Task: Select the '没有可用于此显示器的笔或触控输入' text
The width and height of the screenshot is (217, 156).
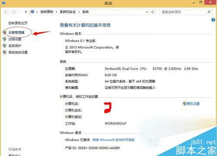Action: (130, 88)
